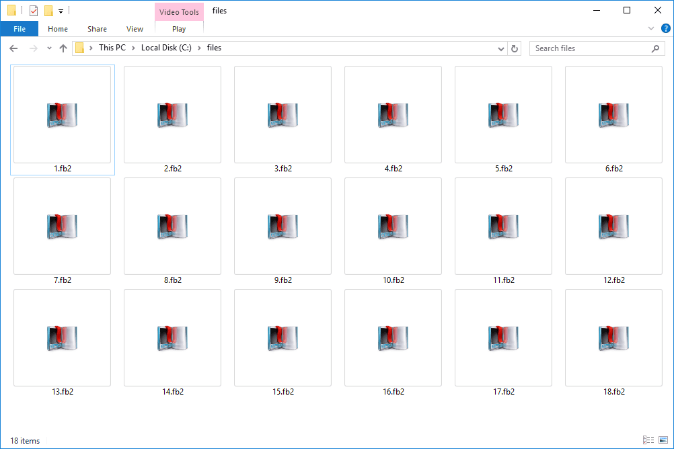The height and width of the screenshot is (449, 674).
Task: Go back using the Back arrow
Action: (13, 48)
